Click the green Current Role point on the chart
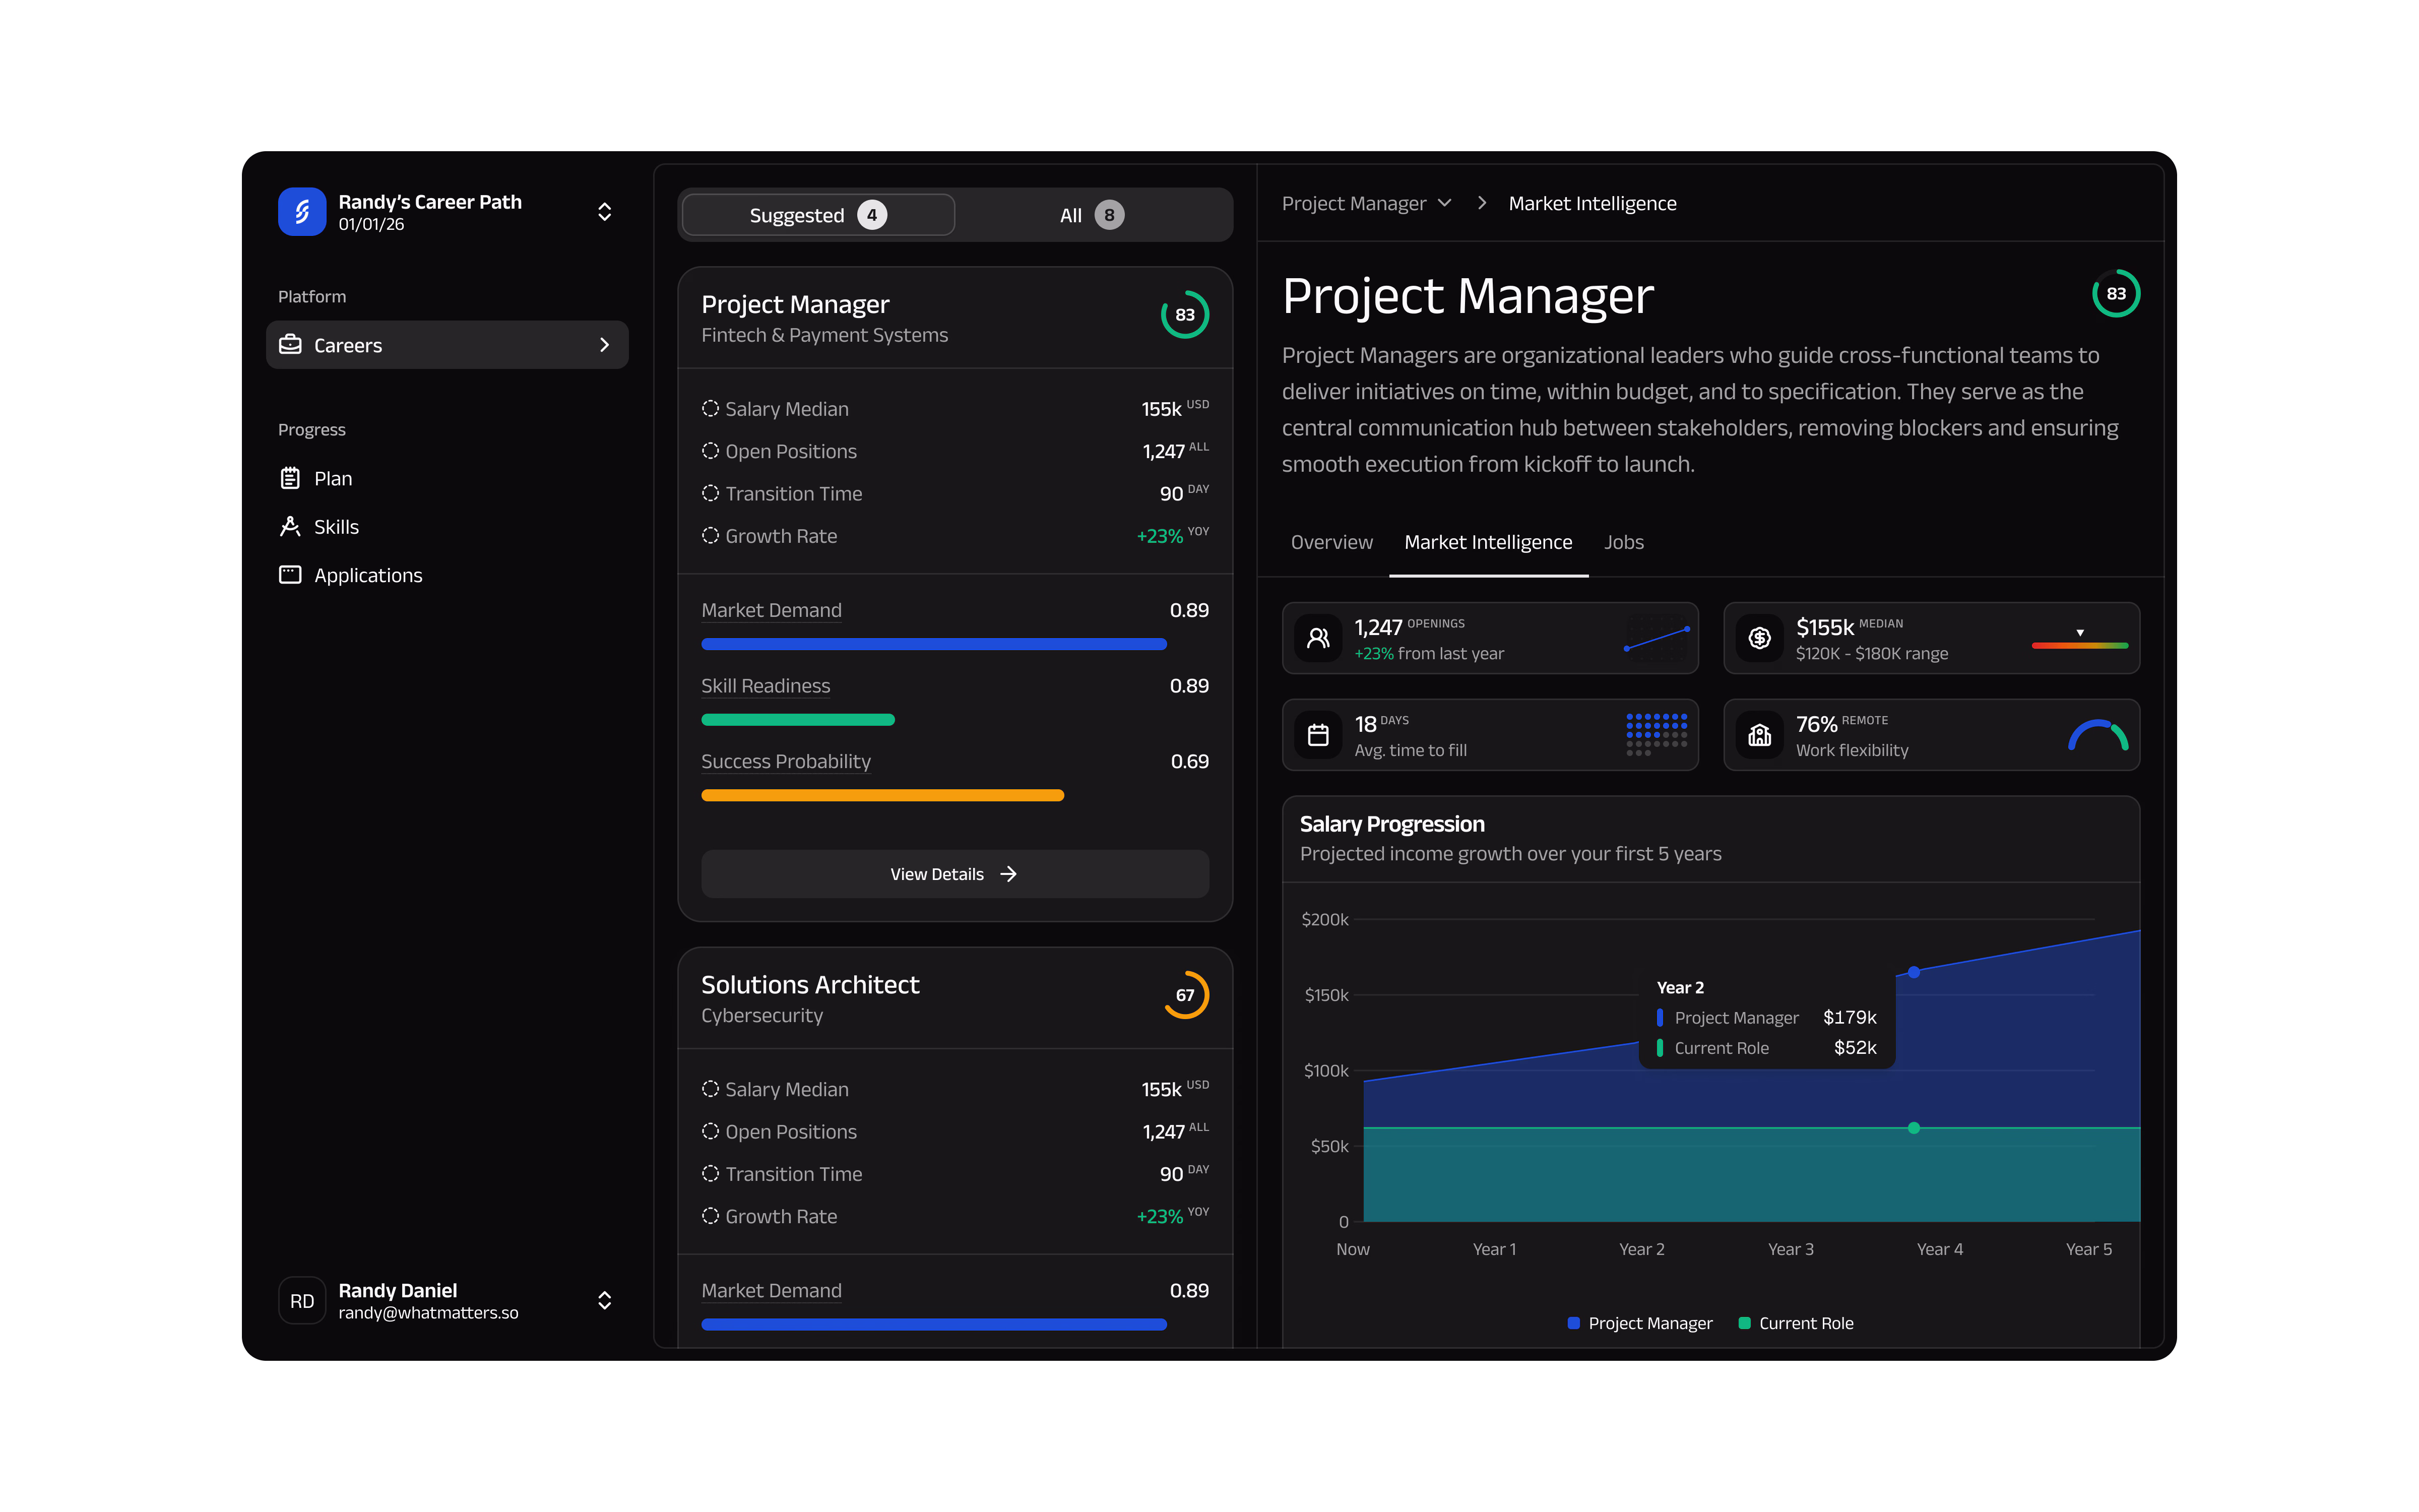Screen dimensions: 2419x1512 click(1913, 1128)
